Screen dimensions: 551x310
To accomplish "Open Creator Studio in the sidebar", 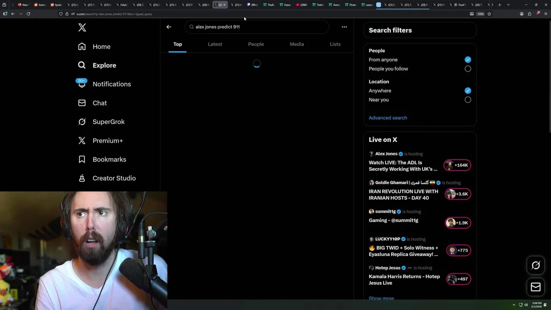I will tap(107, 178).
